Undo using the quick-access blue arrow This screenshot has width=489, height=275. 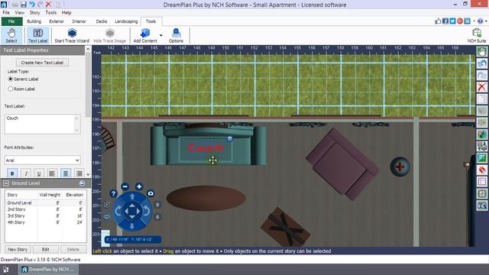click(32, 5)
